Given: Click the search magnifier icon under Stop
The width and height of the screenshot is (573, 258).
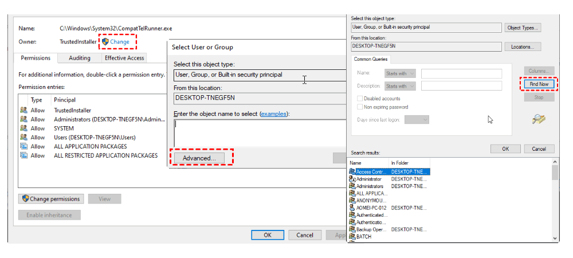Looking at the screenshot, I should click(538, 119).
